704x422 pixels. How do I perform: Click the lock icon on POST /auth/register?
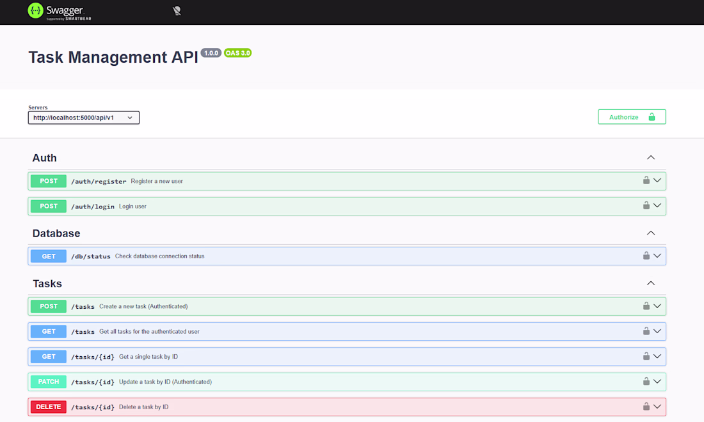click(646, 180)
